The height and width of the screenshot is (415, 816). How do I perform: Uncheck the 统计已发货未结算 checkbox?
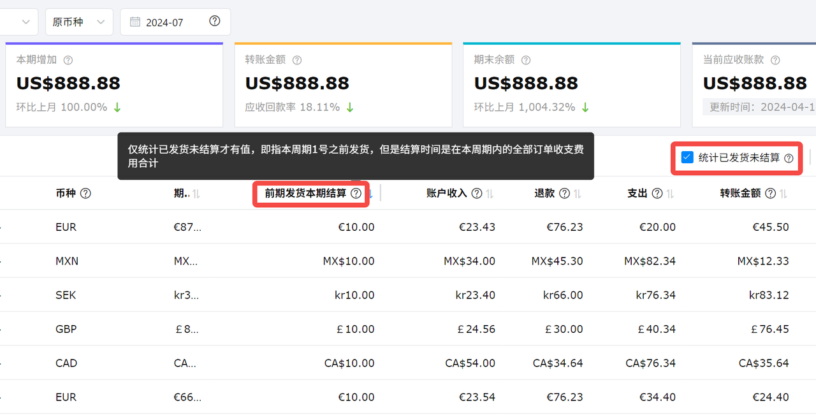pos(687,157)
